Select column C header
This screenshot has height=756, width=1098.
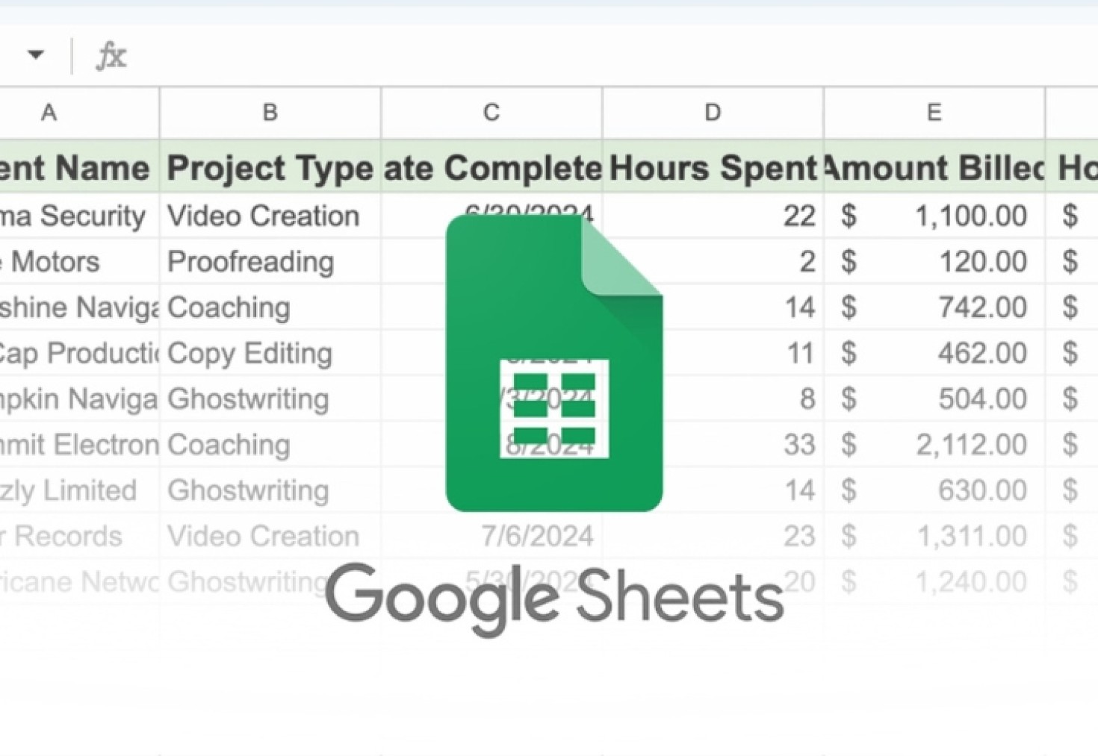point(491,113)
